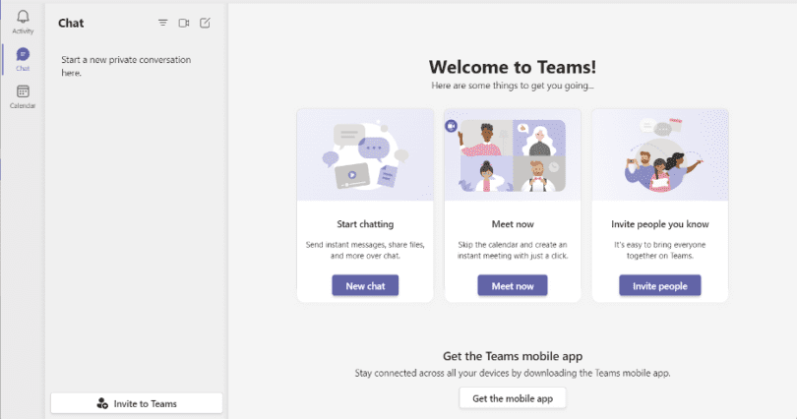Click the Start chatting illustration

[x=365, y=154]
